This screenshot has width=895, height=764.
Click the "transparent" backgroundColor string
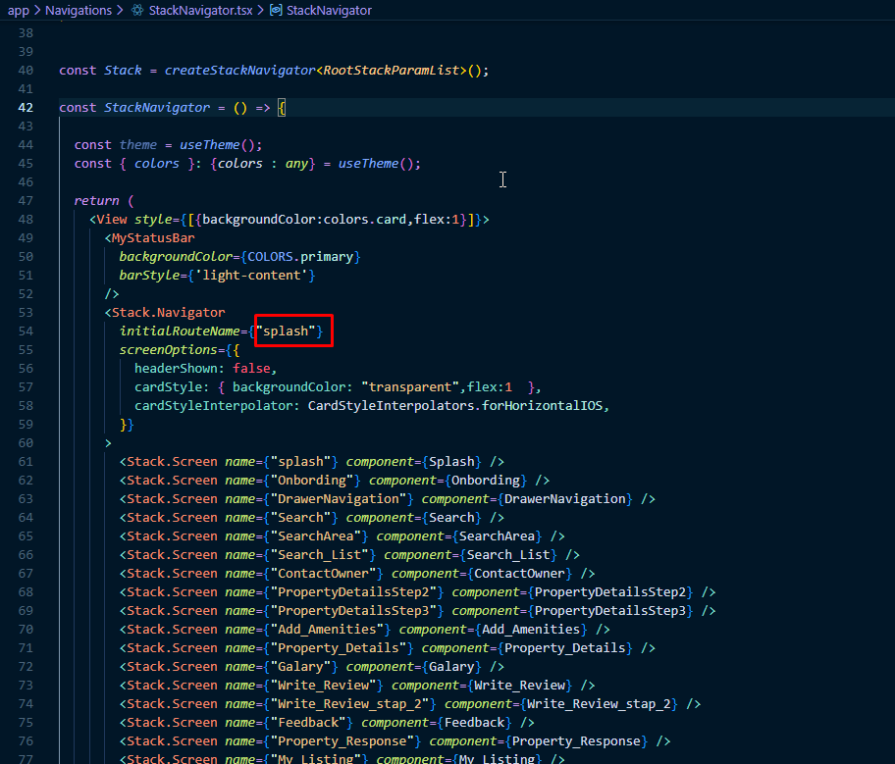click(x=410, y=387)
